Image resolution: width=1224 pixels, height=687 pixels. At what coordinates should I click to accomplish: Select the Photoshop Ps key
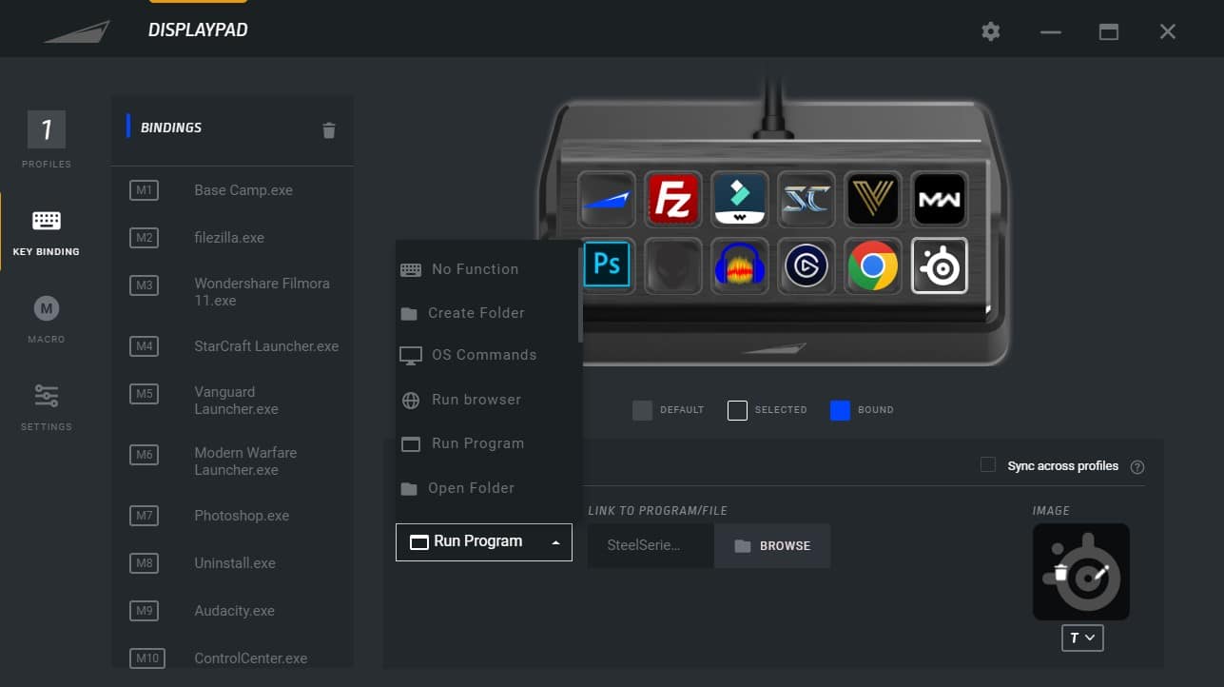[x=607, y=265]
